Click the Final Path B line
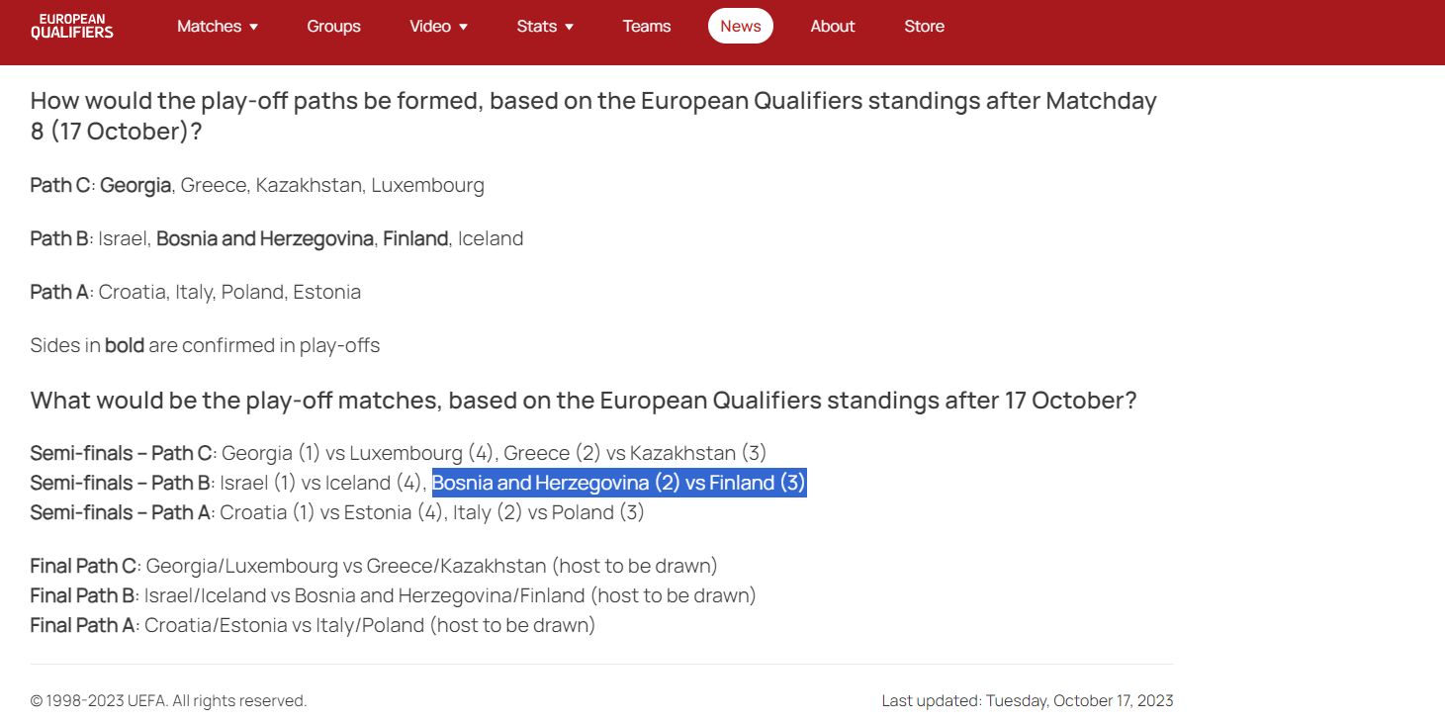The image size is (1445, 722). (x=393, y=595)
